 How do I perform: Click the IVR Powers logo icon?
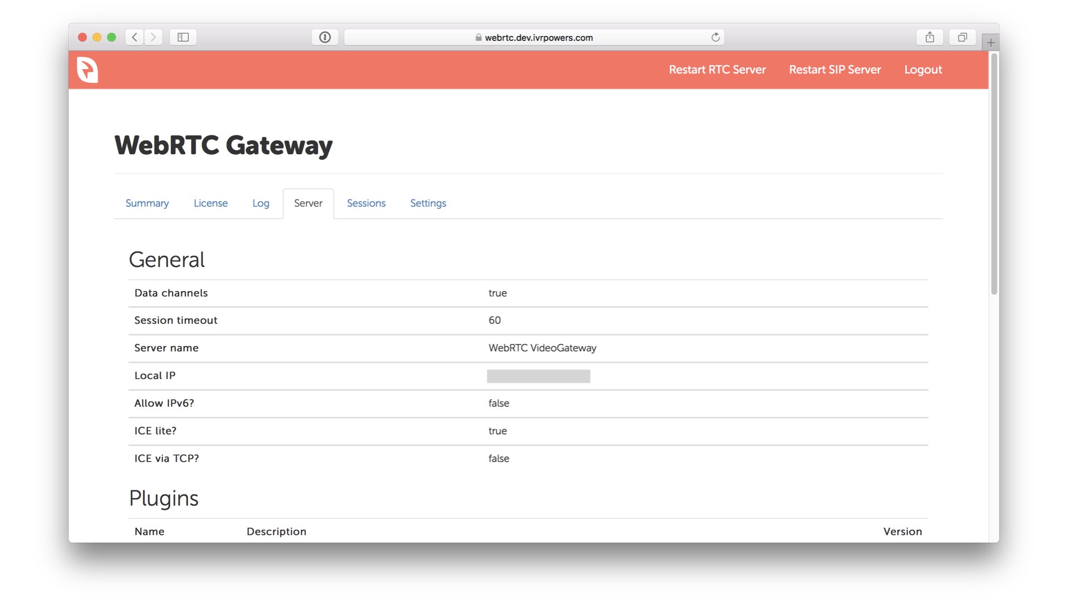pos(87,70)
